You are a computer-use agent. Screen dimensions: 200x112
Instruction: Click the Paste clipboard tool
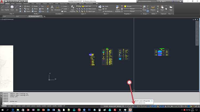(162, 8)
